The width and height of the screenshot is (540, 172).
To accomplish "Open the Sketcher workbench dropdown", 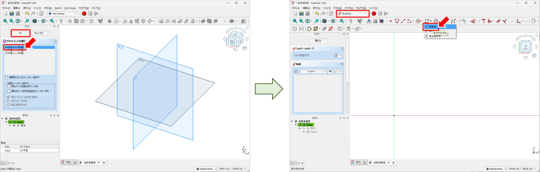I will click(353, 14).
